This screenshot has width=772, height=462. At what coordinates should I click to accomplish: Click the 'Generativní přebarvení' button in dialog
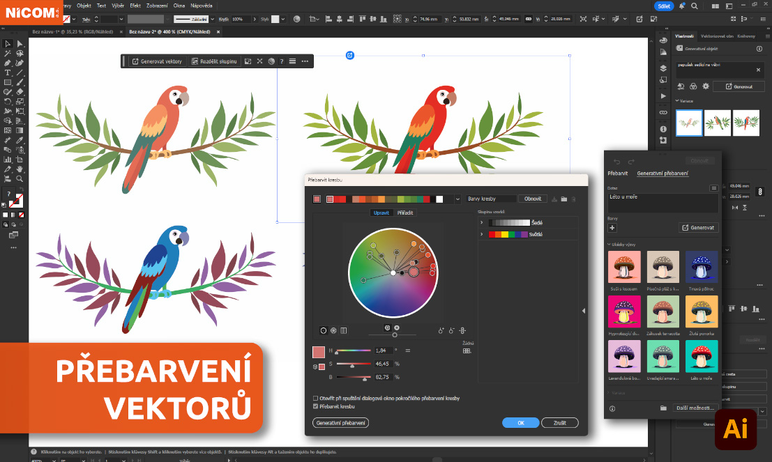point(341,423)
